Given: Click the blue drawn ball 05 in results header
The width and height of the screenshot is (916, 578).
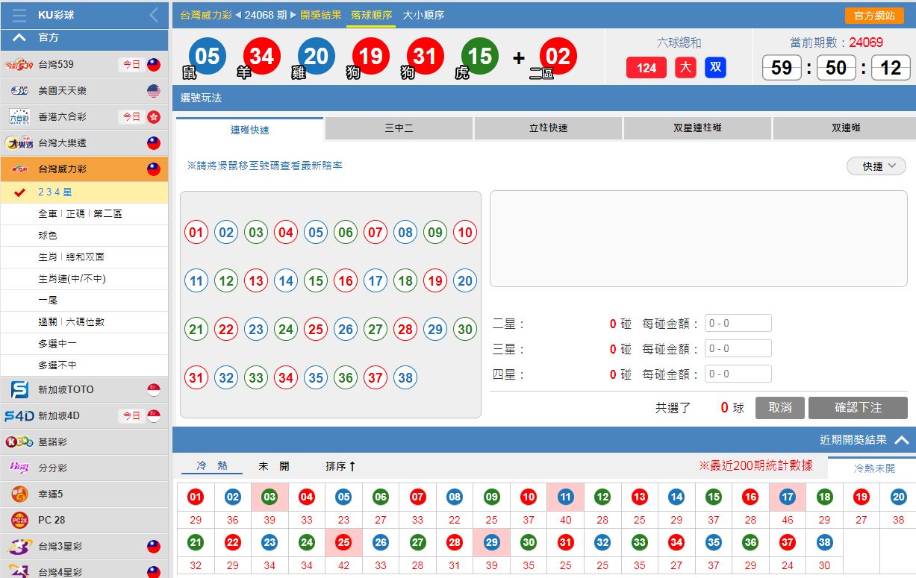Looking at the screenshot, I should point(208,56).
